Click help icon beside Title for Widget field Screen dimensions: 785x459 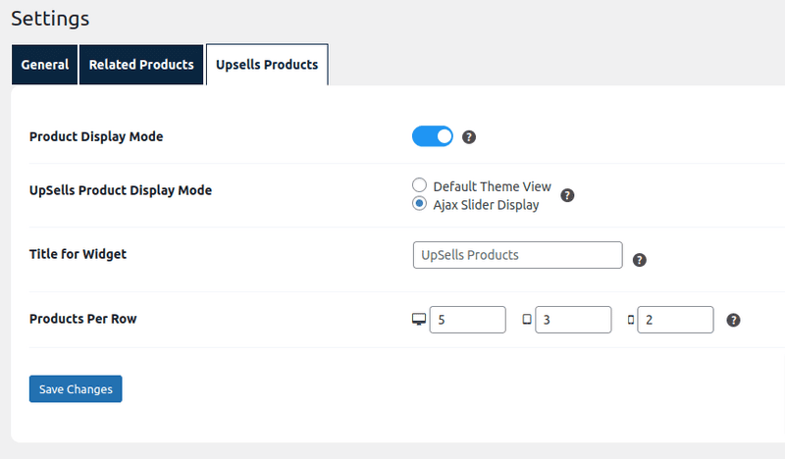pyautogui.click(x=640, y=260)
